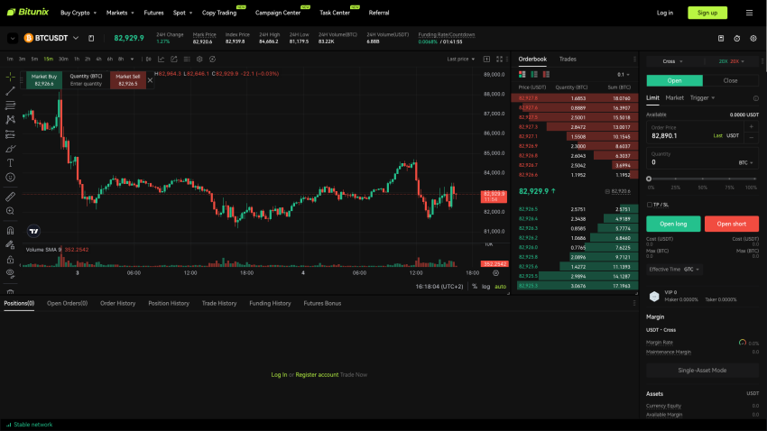Open the emoji icons tool
This screenshot has height=431, width=767.
coord(10,178)
